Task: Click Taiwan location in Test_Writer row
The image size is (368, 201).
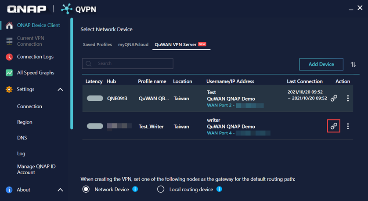Action: pos(181,127)
